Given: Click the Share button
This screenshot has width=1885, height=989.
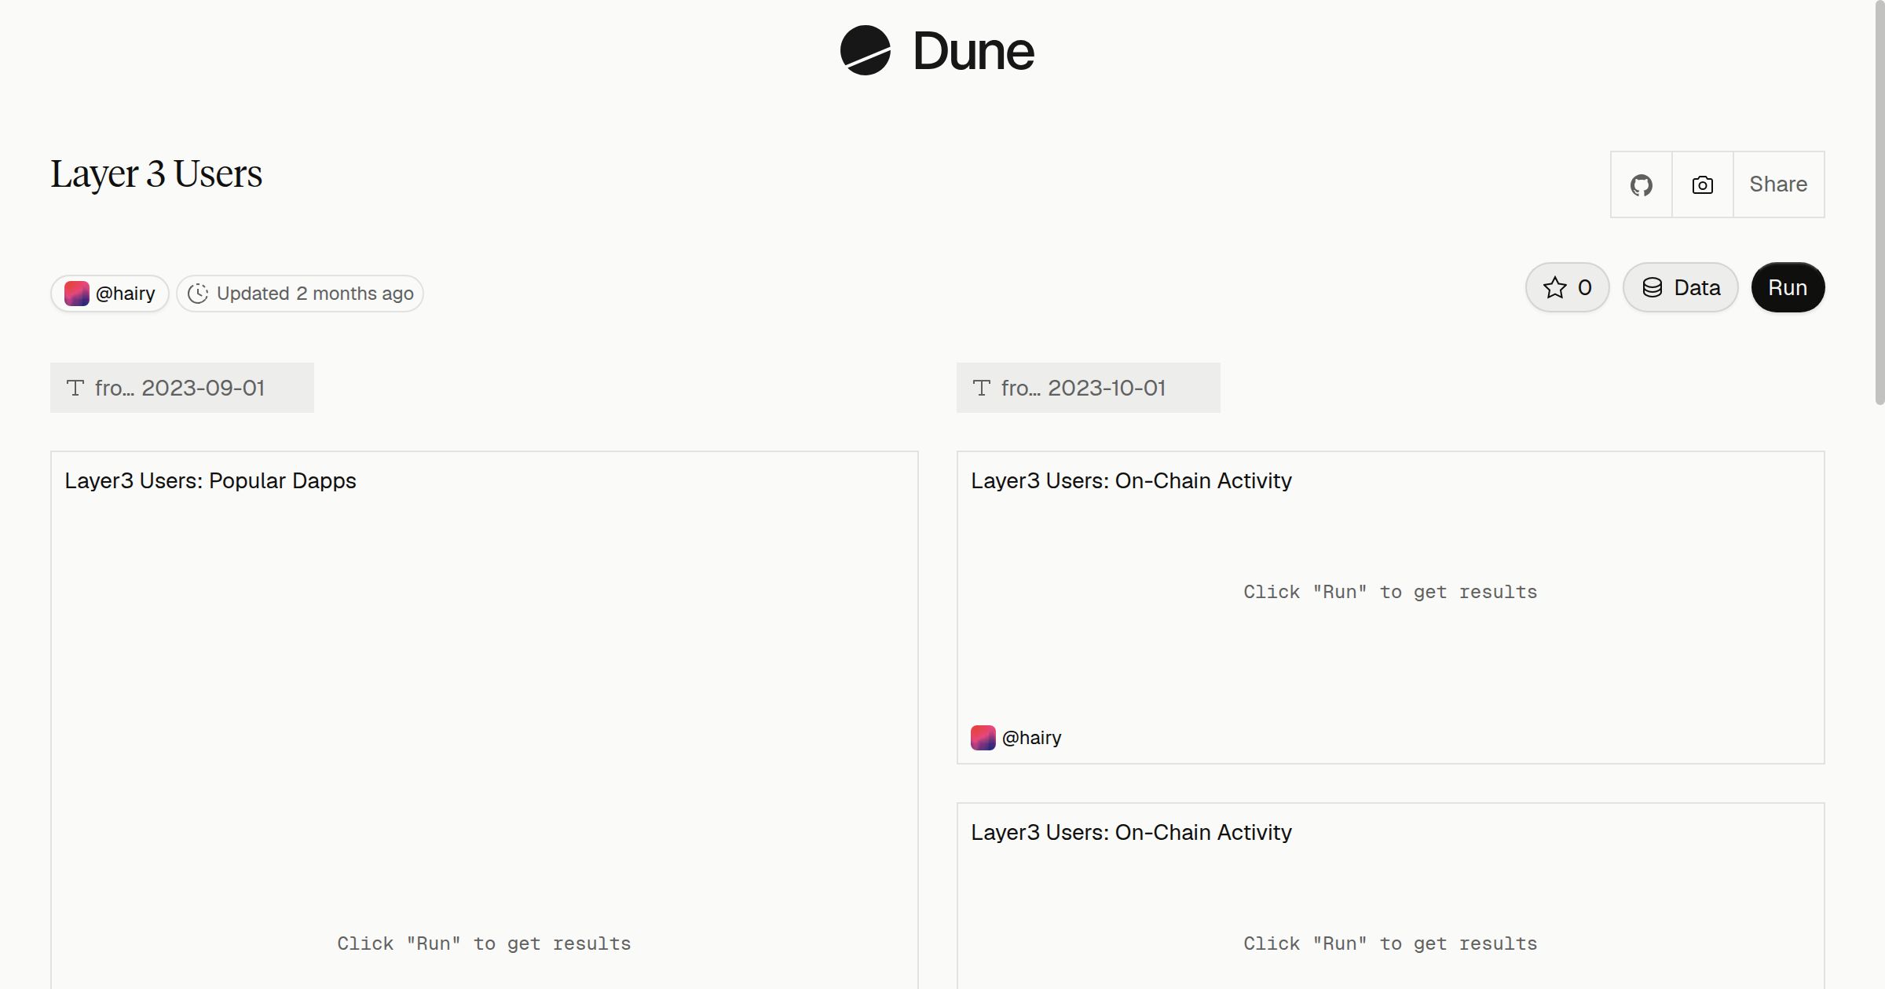Looking at the screenshot, I should pos(1778,184).
